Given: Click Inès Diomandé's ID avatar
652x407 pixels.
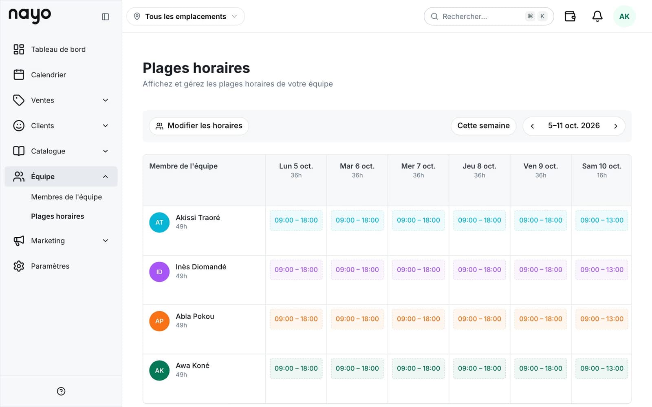Looking at the screenshot, I should point(159,271).
